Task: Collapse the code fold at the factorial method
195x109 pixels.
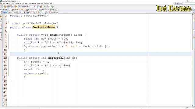Action: pos(9,57)
